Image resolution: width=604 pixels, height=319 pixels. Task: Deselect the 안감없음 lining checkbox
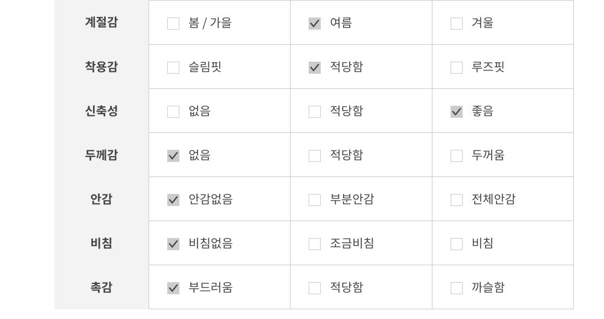(173, 200)
